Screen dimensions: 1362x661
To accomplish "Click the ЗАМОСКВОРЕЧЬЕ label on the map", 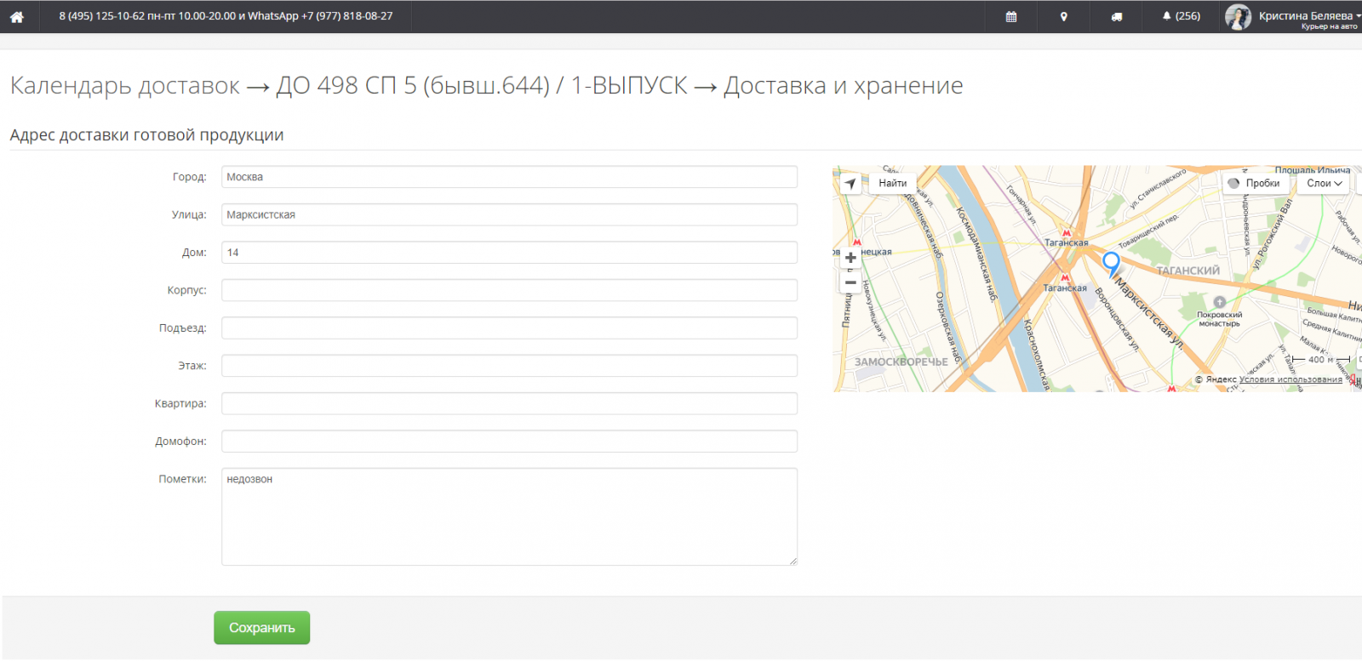I will [x=901, y=362].
